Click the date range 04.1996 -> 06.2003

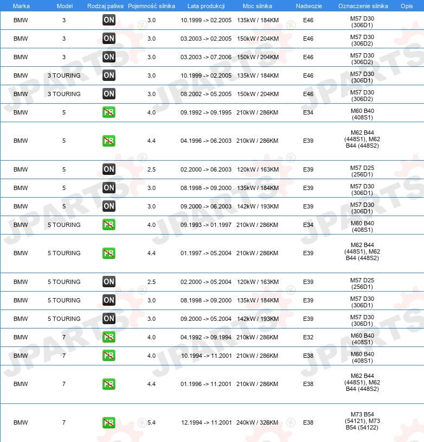[206, 141]
